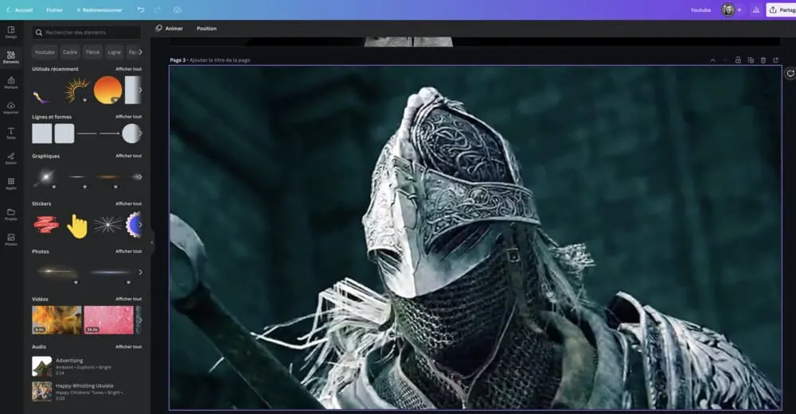Move page up with arrow icon

(x=712, y=60)
